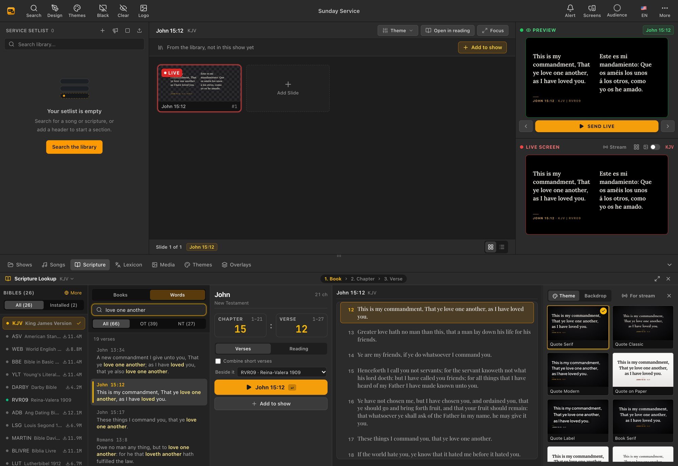This screenshot has height=466, width=678.
Task: Switch slide area to list view
Action: click(502, 247)
